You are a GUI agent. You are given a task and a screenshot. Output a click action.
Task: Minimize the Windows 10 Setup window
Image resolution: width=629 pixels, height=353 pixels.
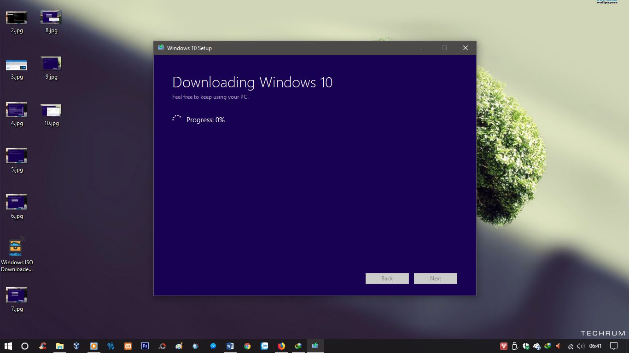[x=423, y=48]
